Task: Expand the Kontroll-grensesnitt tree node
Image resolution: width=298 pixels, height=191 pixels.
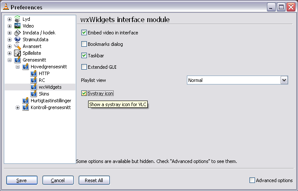Action: (x=17, y=107)
